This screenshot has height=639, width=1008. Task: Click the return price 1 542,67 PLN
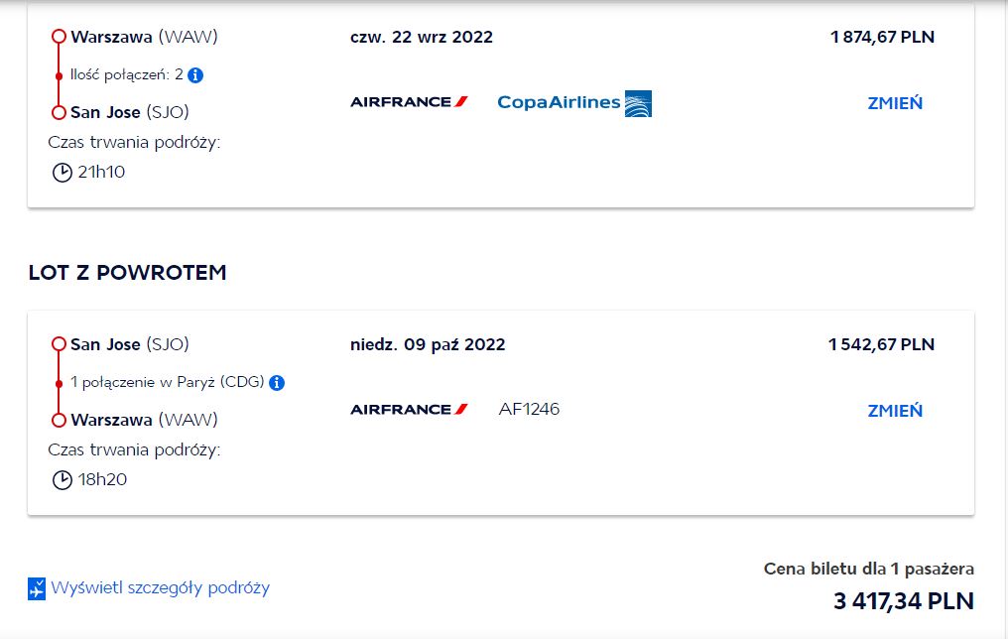[881, 344]
